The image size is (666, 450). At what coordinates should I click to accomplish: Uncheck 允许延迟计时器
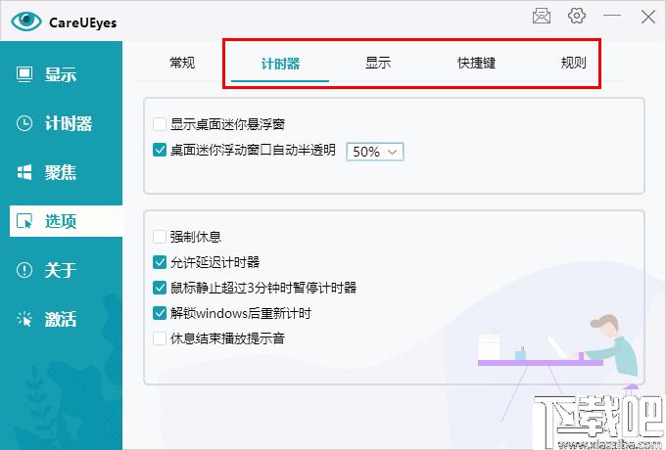(x=160, y=262)
